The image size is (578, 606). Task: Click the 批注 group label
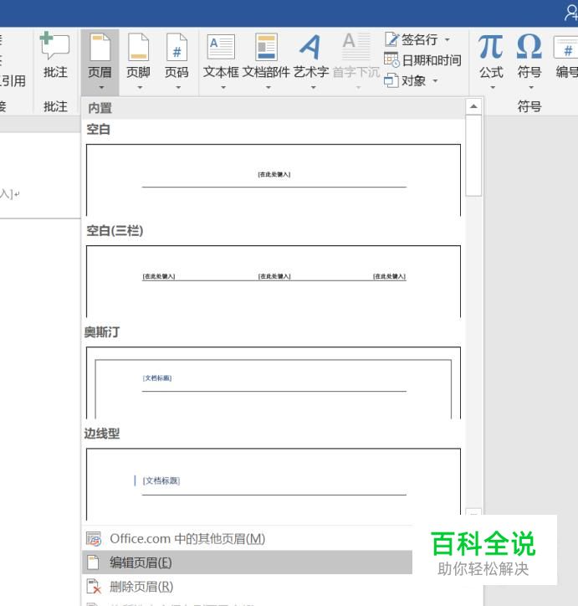click(x=55, y=106)
